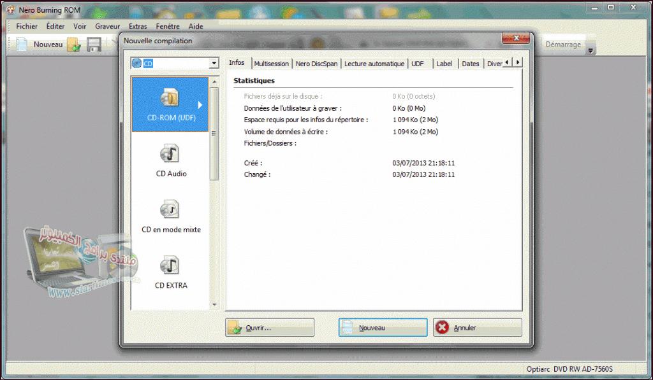Open the Fichier menu
The image size is (653, 380).
click(x=27, y=26)
